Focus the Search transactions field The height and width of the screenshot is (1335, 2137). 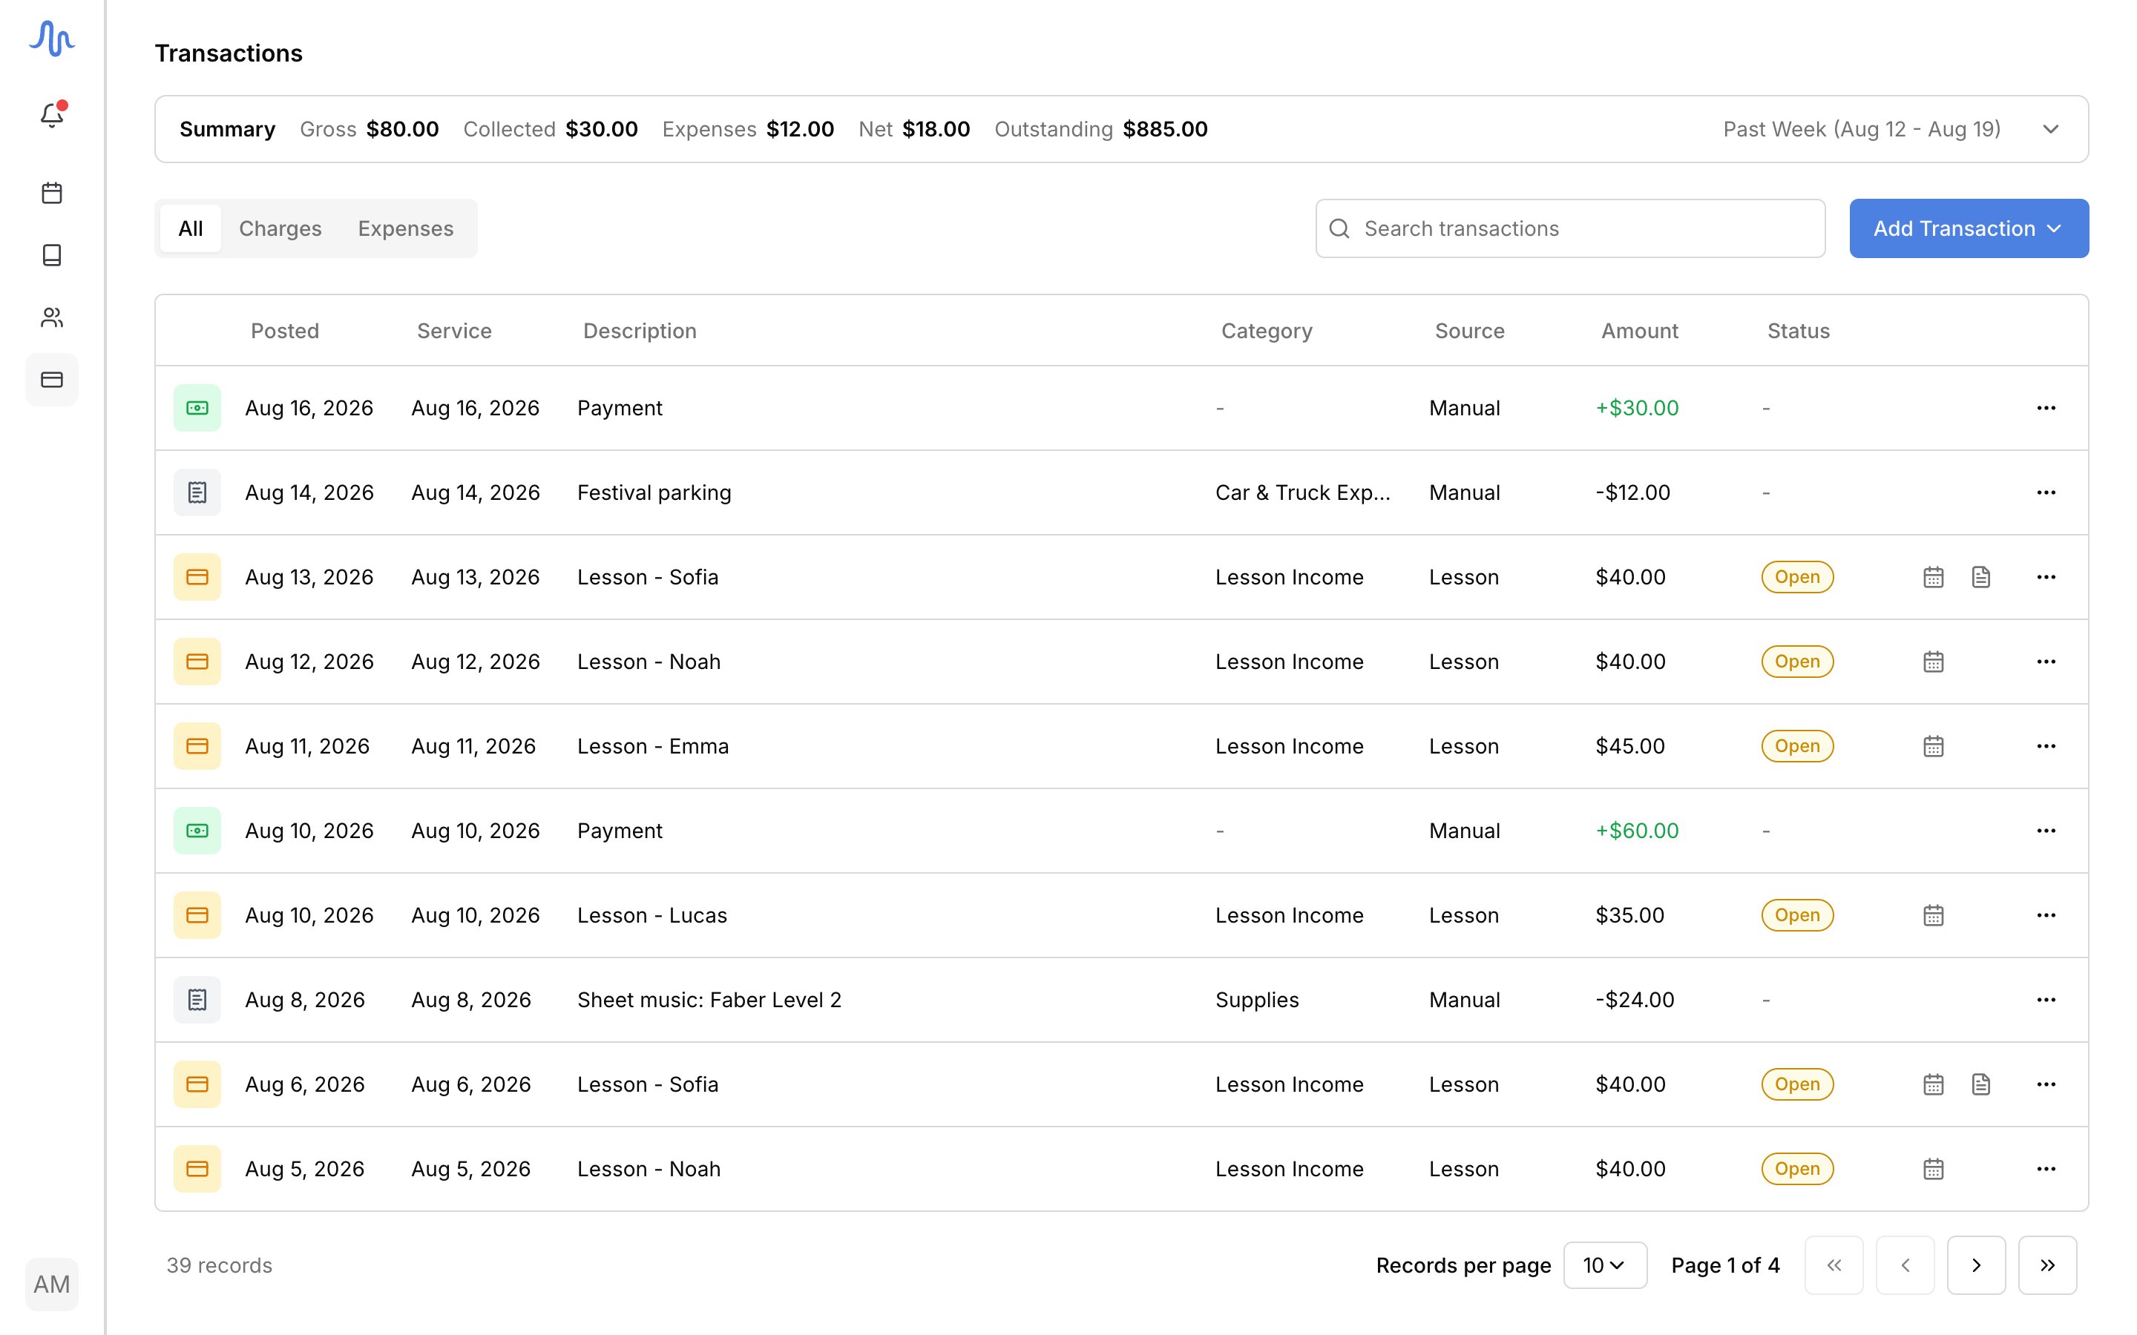1569,228
